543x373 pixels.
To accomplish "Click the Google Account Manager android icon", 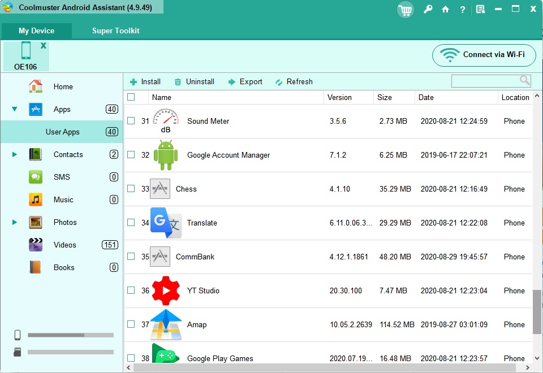I will coord(166,155).
